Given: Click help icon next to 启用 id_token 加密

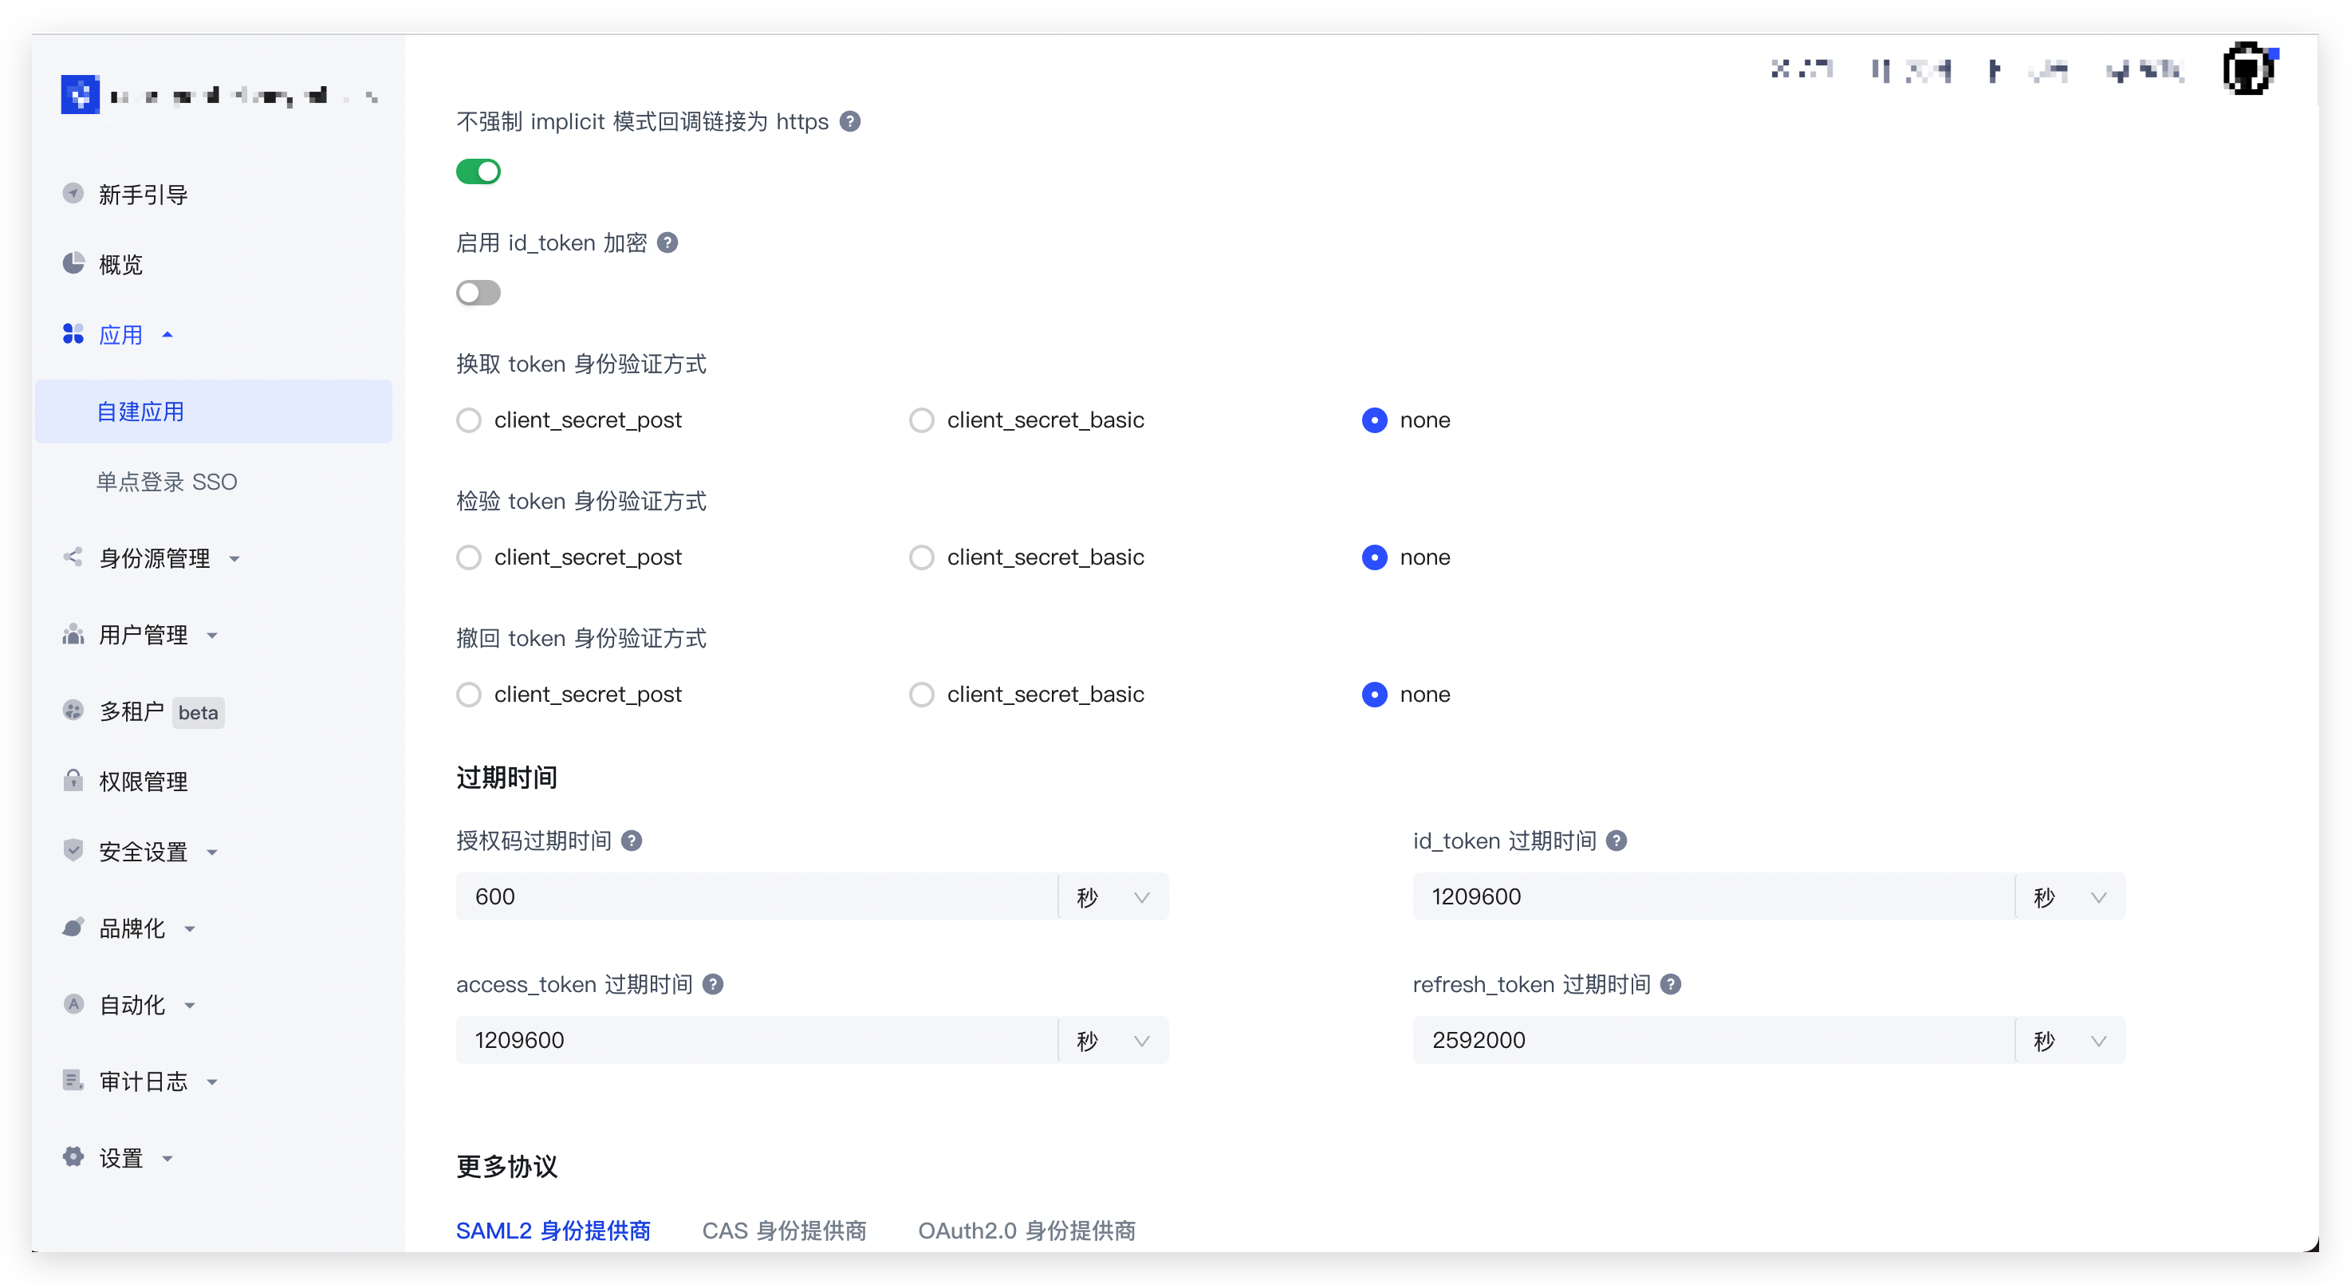Looking at the screenshot, I should pos(667,242).
